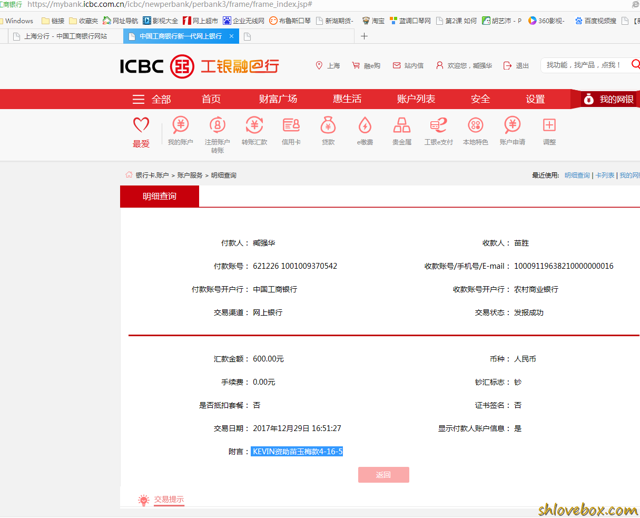The image size is (640, 518).
Task: Open 安全 in the navigation bar
Action: tap(480, 99)
